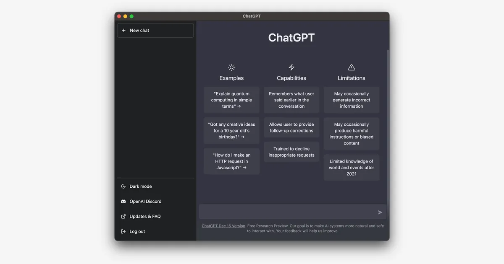Click the sun icon above Examples
Screen dimensions: 504x264
231,67
